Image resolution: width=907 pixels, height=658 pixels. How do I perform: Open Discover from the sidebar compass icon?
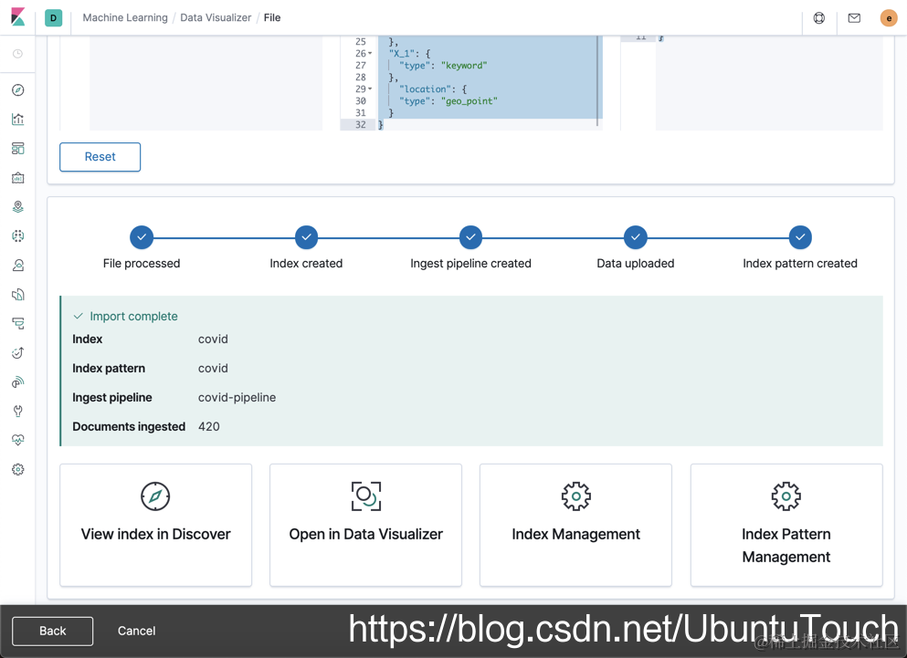point(18,89)
